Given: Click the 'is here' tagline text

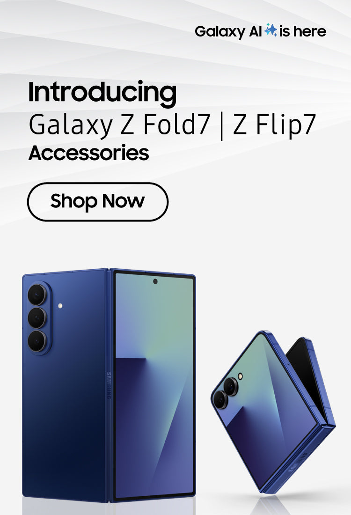Looking at the screenshot, I should point(302,31).
